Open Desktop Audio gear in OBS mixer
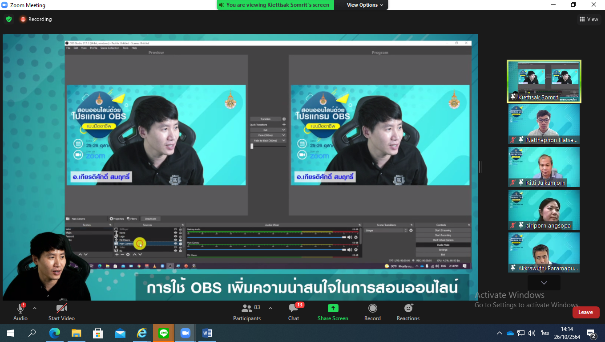Screen dimensions: 605x342 (356, 237)
